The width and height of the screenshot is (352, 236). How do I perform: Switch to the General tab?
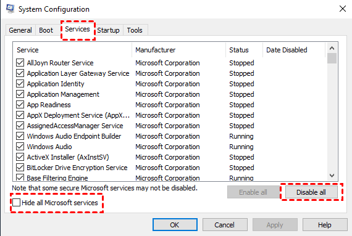[x=20, y=30]
